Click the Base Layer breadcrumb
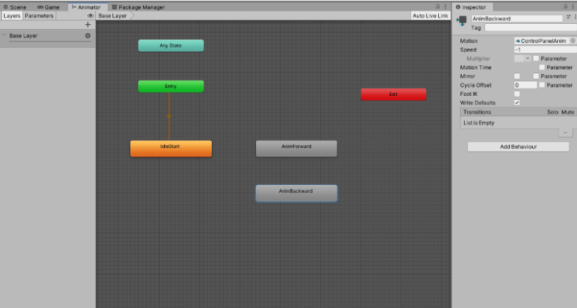This screenshot has width=577, height=308. [112, 16]
